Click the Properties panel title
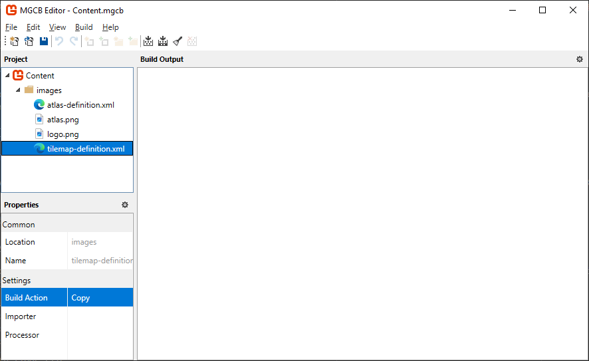The image size is (589, 361). [x=21, y=205]
